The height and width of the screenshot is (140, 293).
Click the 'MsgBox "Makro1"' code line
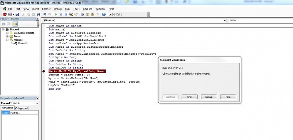[x=61, y=85]
